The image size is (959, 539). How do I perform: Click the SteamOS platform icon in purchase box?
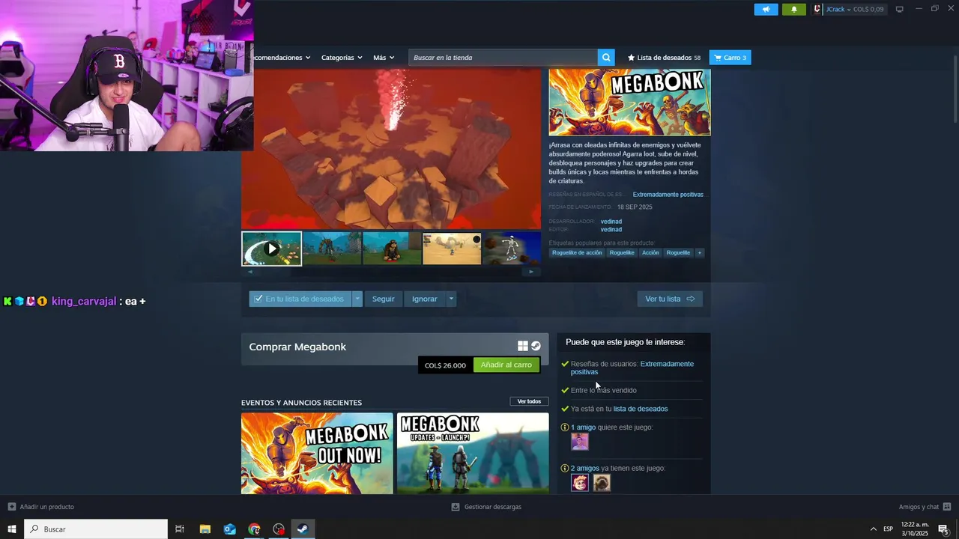click(x=536, y=346)
